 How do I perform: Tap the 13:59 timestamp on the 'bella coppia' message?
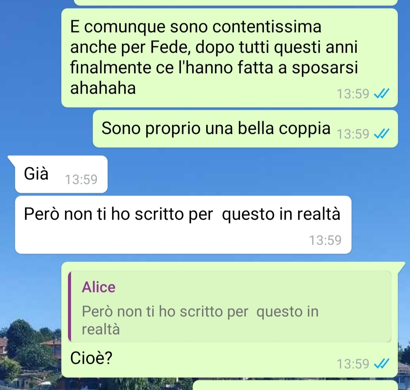pyautogui.click(x=353, y=134)
